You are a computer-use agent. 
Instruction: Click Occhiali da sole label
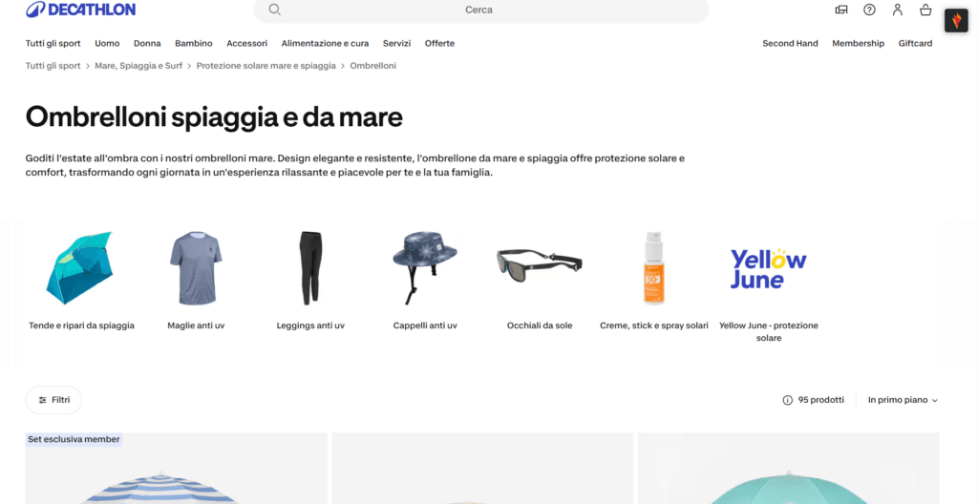pyautogui.click(x=540, y=325)
